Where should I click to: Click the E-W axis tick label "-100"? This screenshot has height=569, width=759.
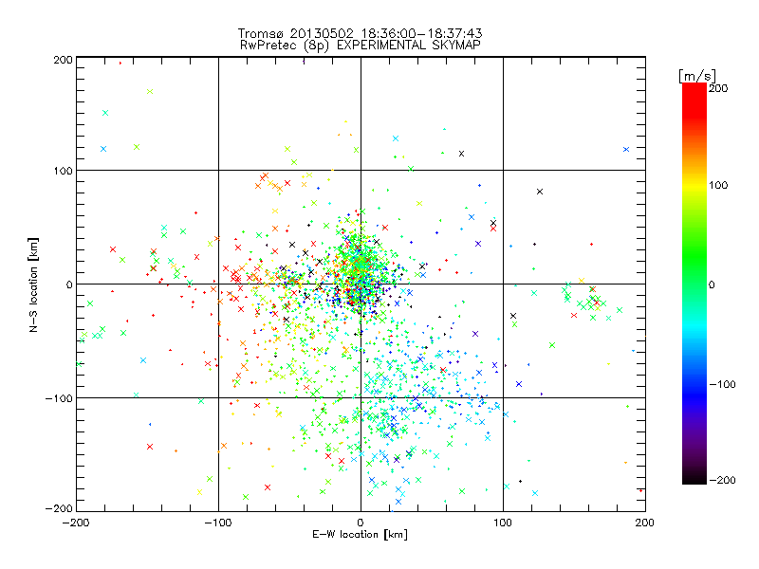pos(219,523)
